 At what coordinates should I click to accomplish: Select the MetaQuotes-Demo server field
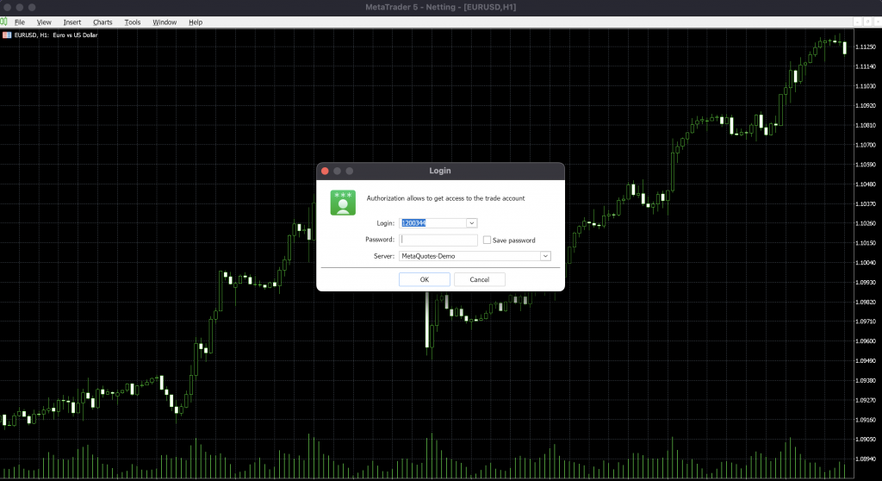[x=468, y=256]
